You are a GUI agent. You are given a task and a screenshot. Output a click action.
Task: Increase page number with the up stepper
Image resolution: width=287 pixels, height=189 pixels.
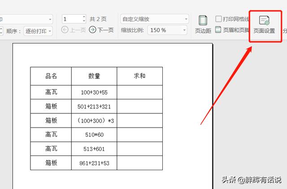pos(83,17)
